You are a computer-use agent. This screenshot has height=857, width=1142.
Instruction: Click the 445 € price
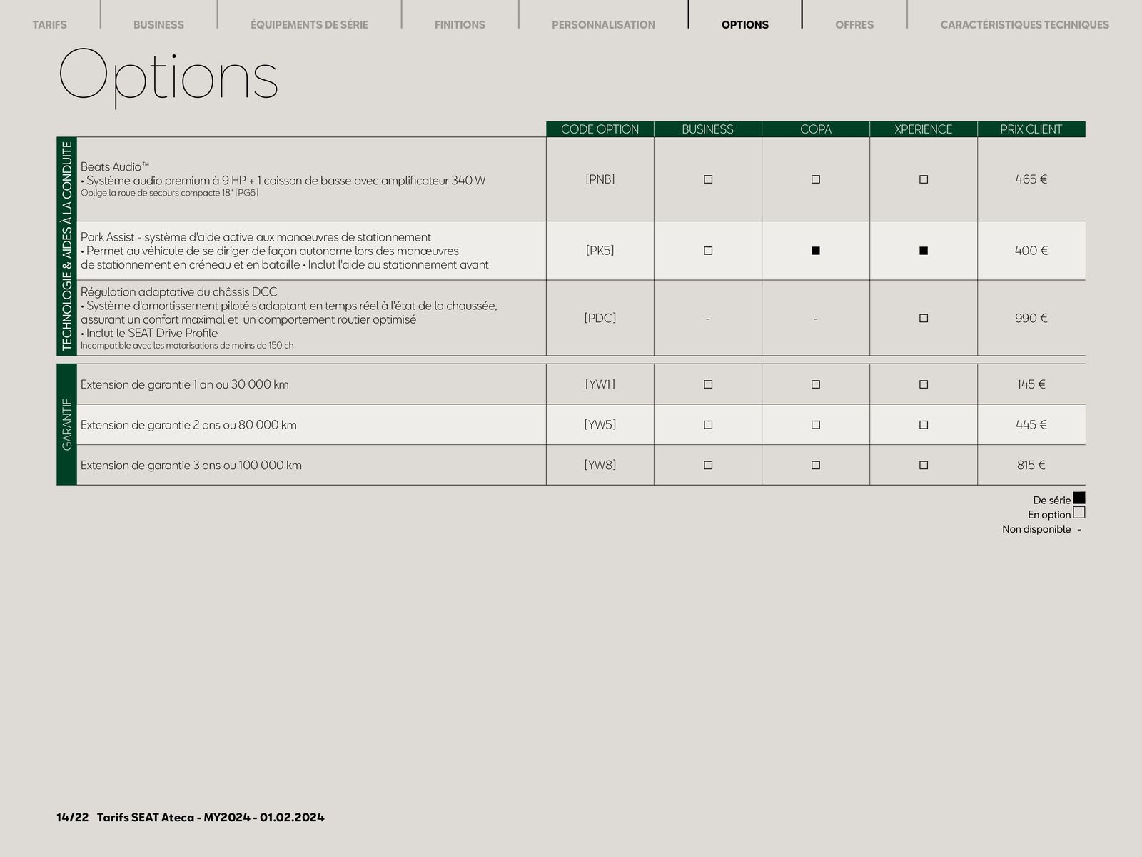1031,425
